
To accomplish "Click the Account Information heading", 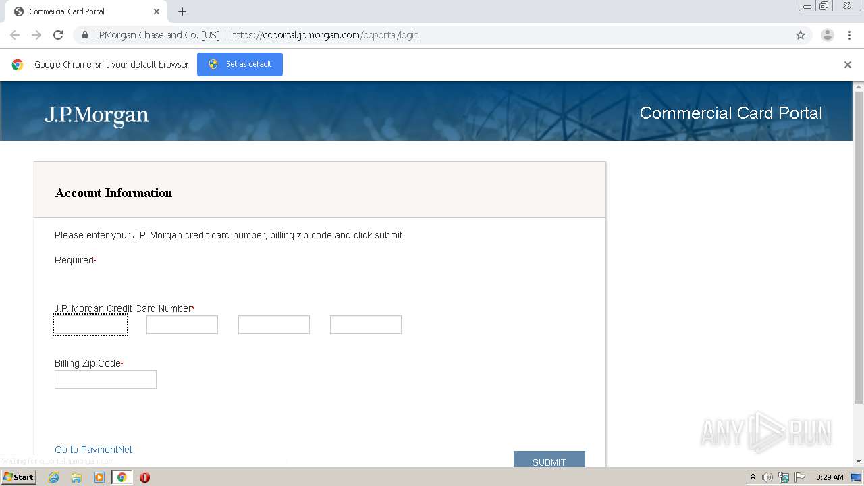I will [113, 193].
